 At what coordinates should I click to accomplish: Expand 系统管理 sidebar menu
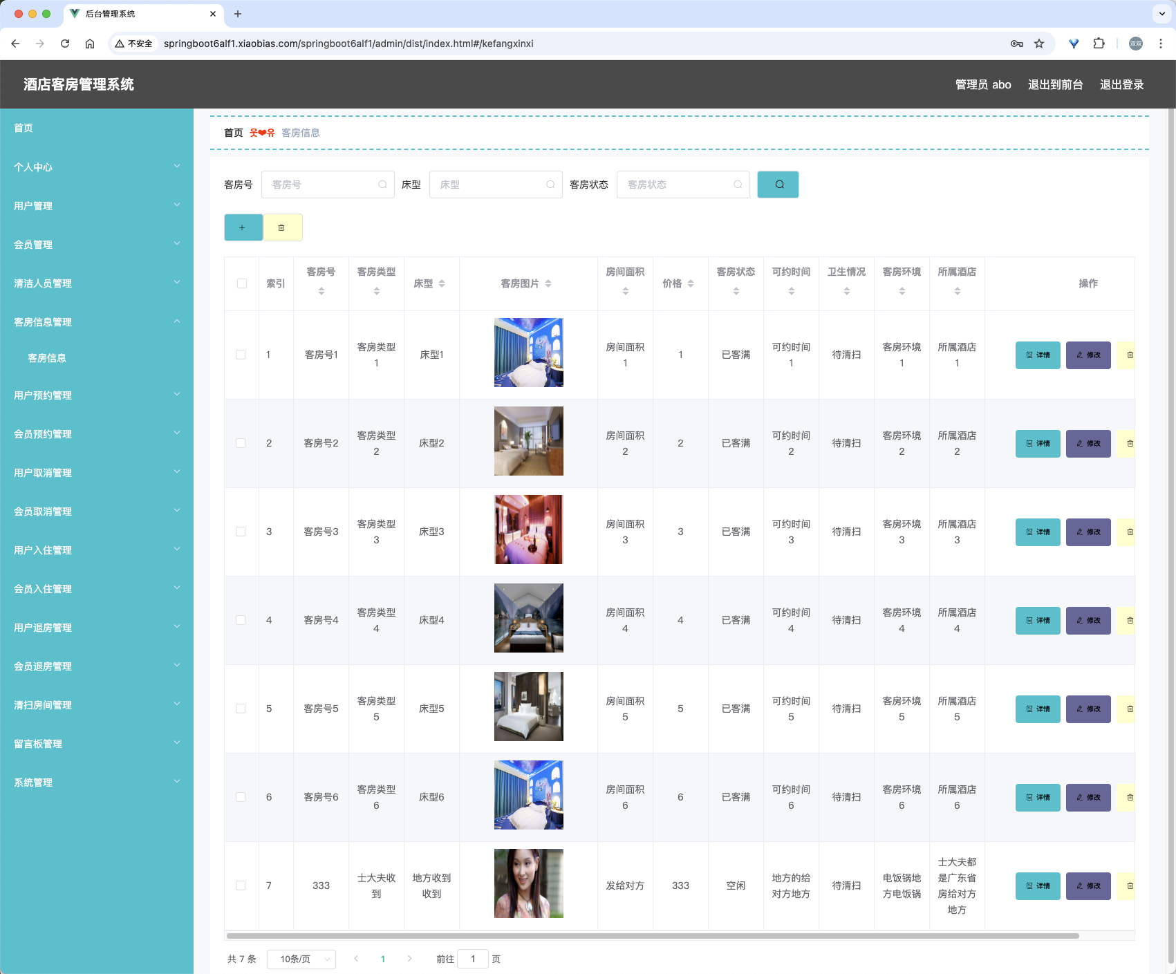point(97,783)
